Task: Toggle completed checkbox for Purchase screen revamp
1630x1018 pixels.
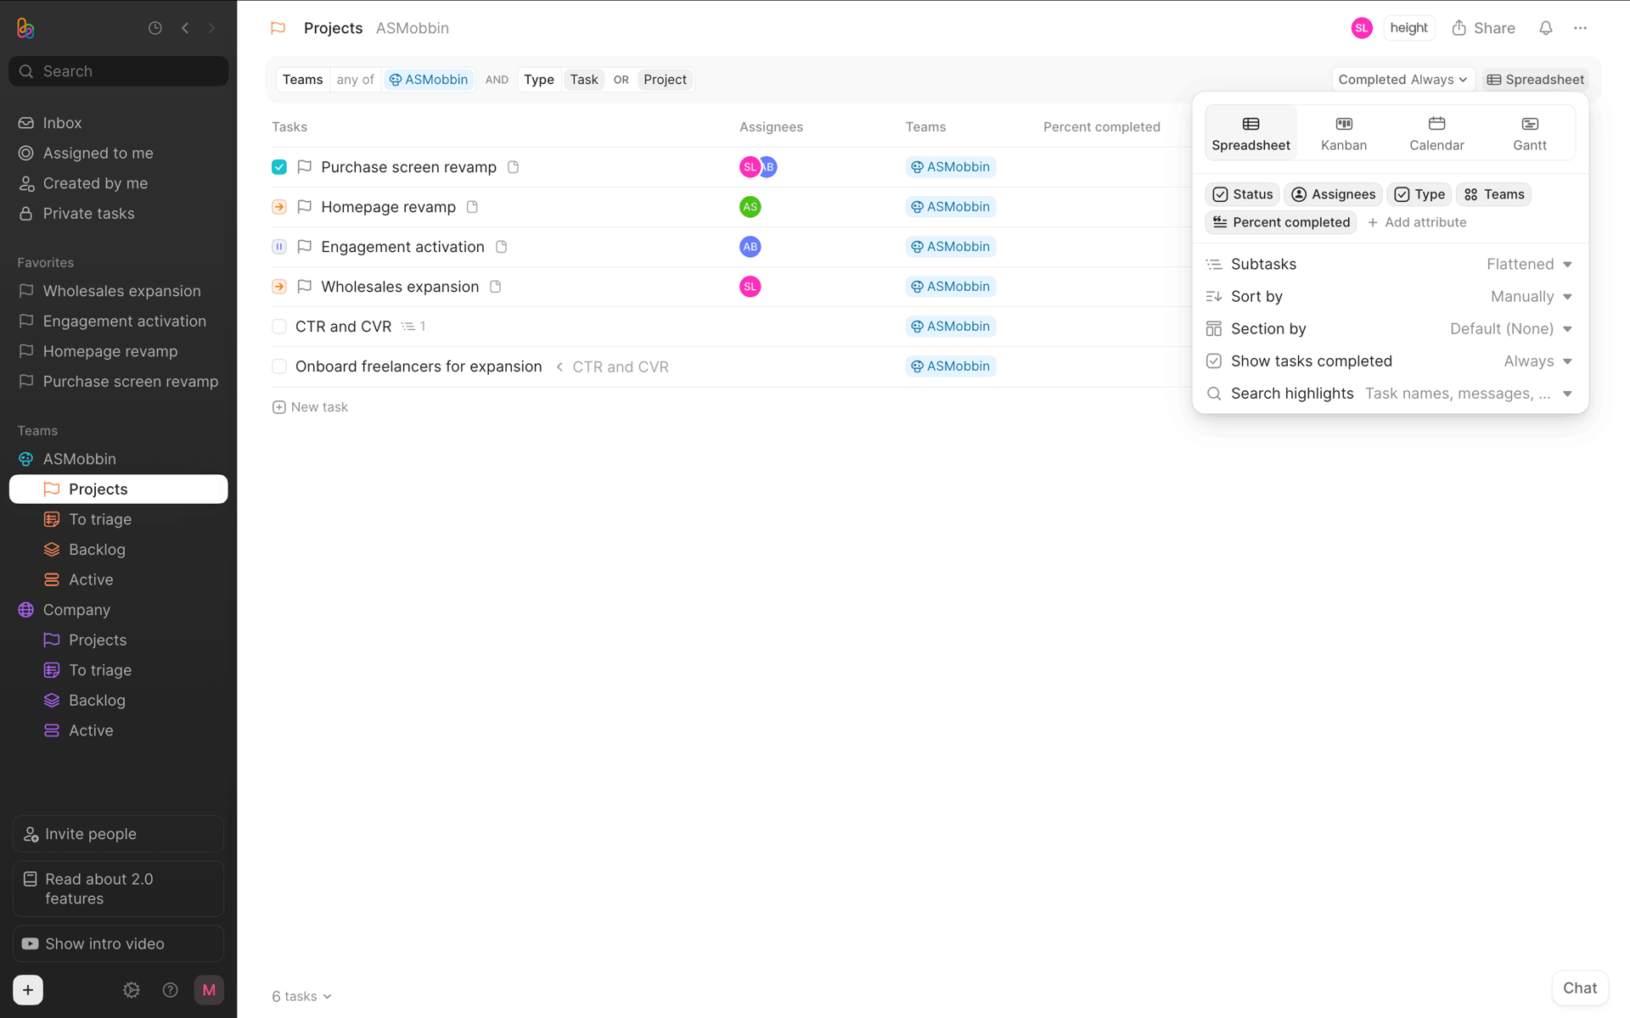Action: [279, 167]
